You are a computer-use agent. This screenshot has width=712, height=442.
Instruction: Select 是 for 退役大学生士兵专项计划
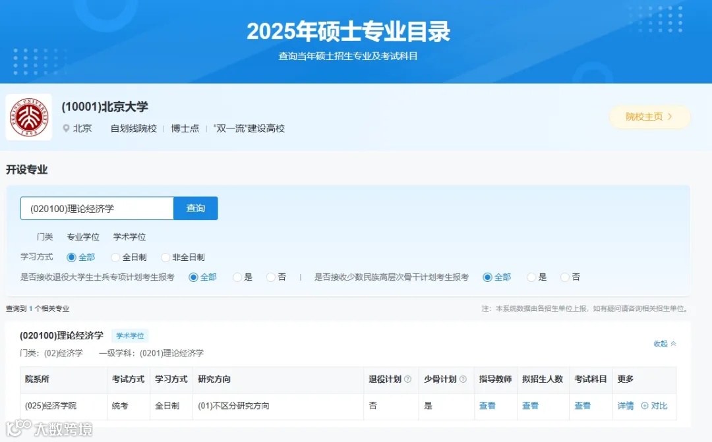point(243,277)
